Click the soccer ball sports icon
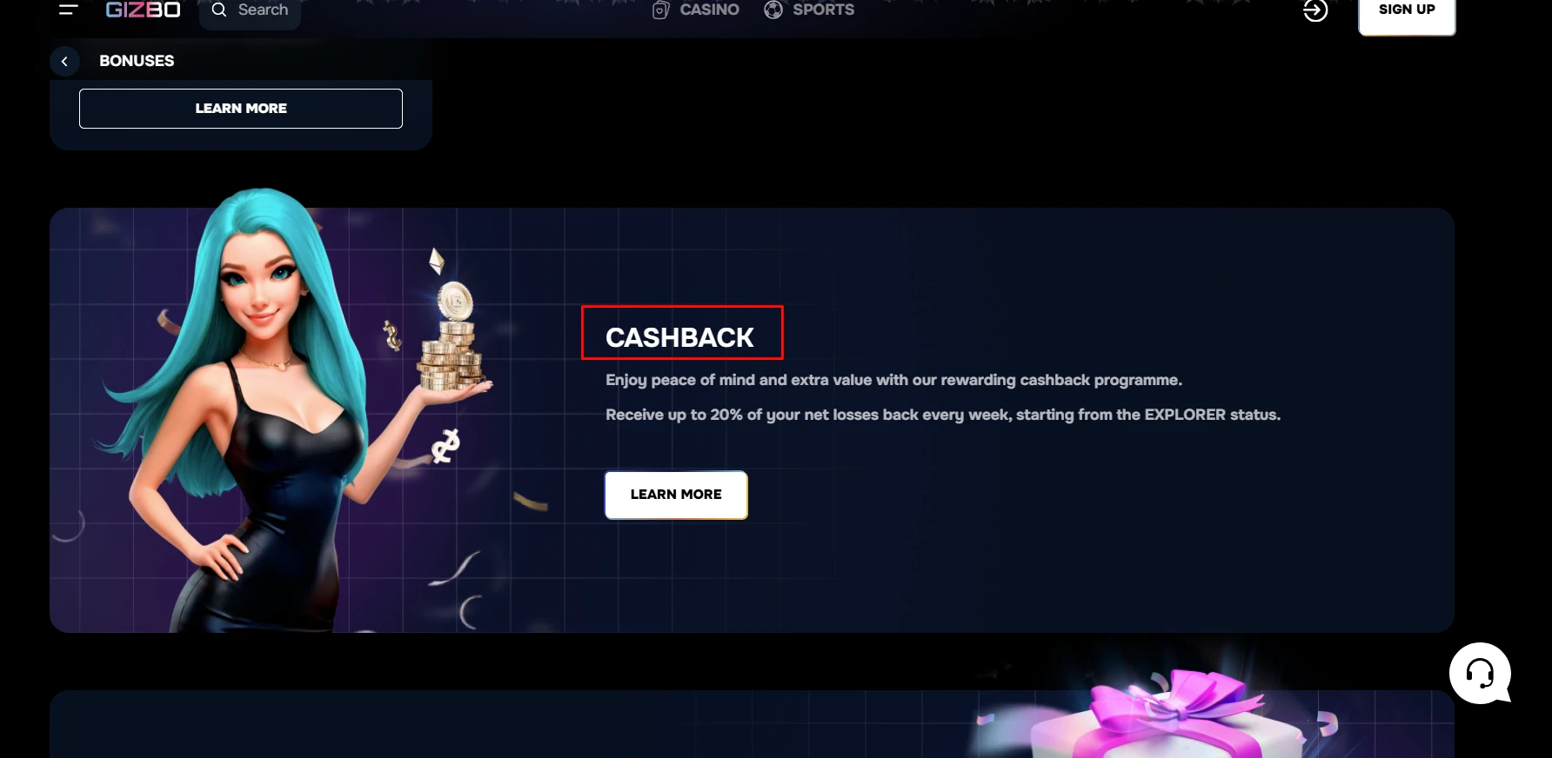Screen dimensions: 1552x758 click(x=773, y=10)
